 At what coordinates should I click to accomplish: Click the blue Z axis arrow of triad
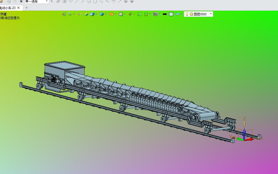point(244,134)
